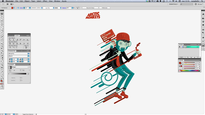Open font family Myriad Pro dropdown
205x115 pixels.
(28, 54)
